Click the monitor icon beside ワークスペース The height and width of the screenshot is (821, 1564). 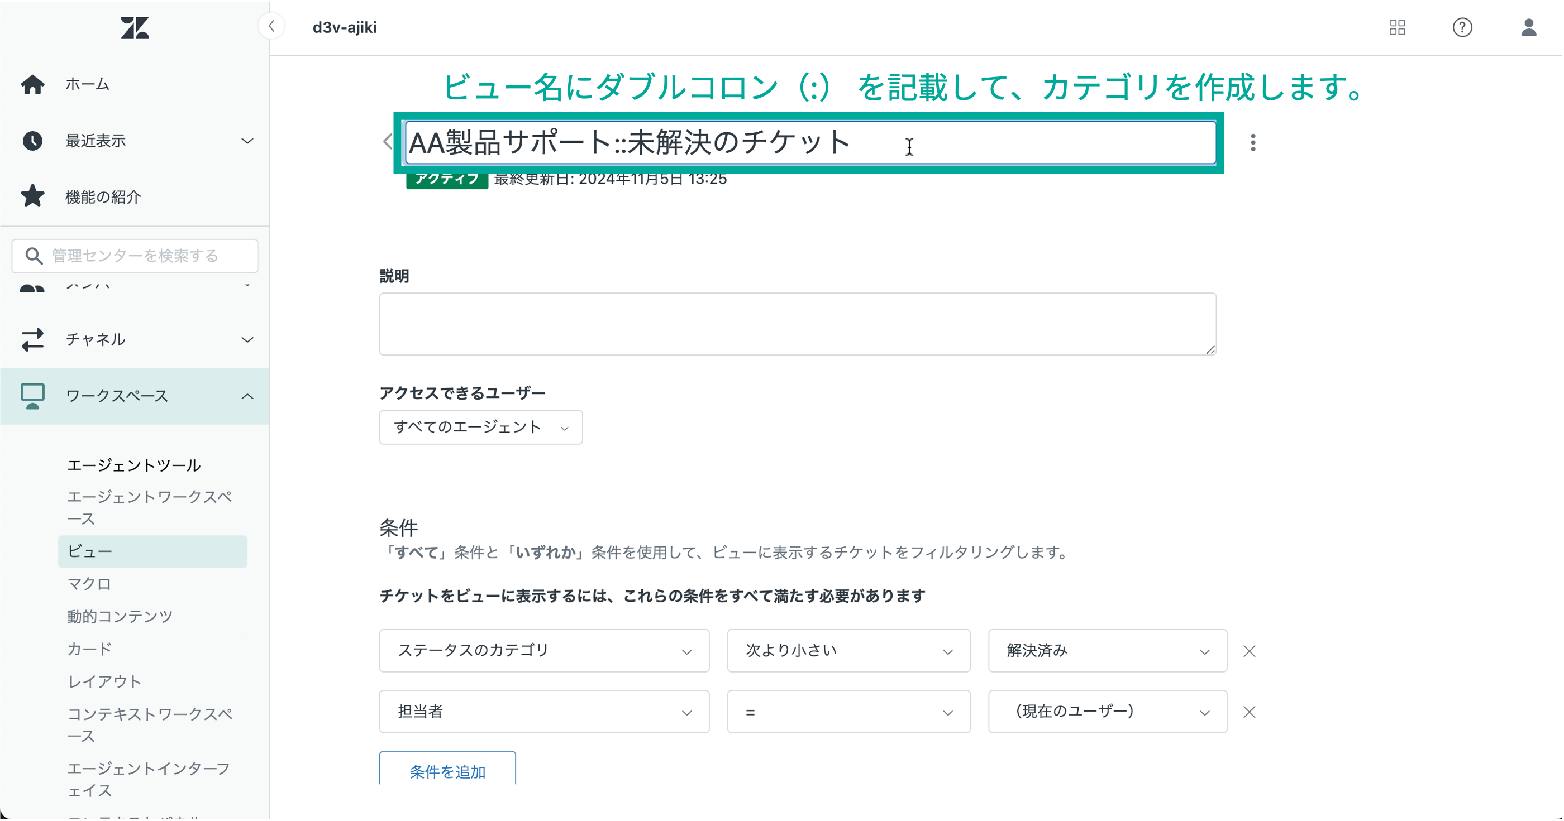(x=34, y=396)
